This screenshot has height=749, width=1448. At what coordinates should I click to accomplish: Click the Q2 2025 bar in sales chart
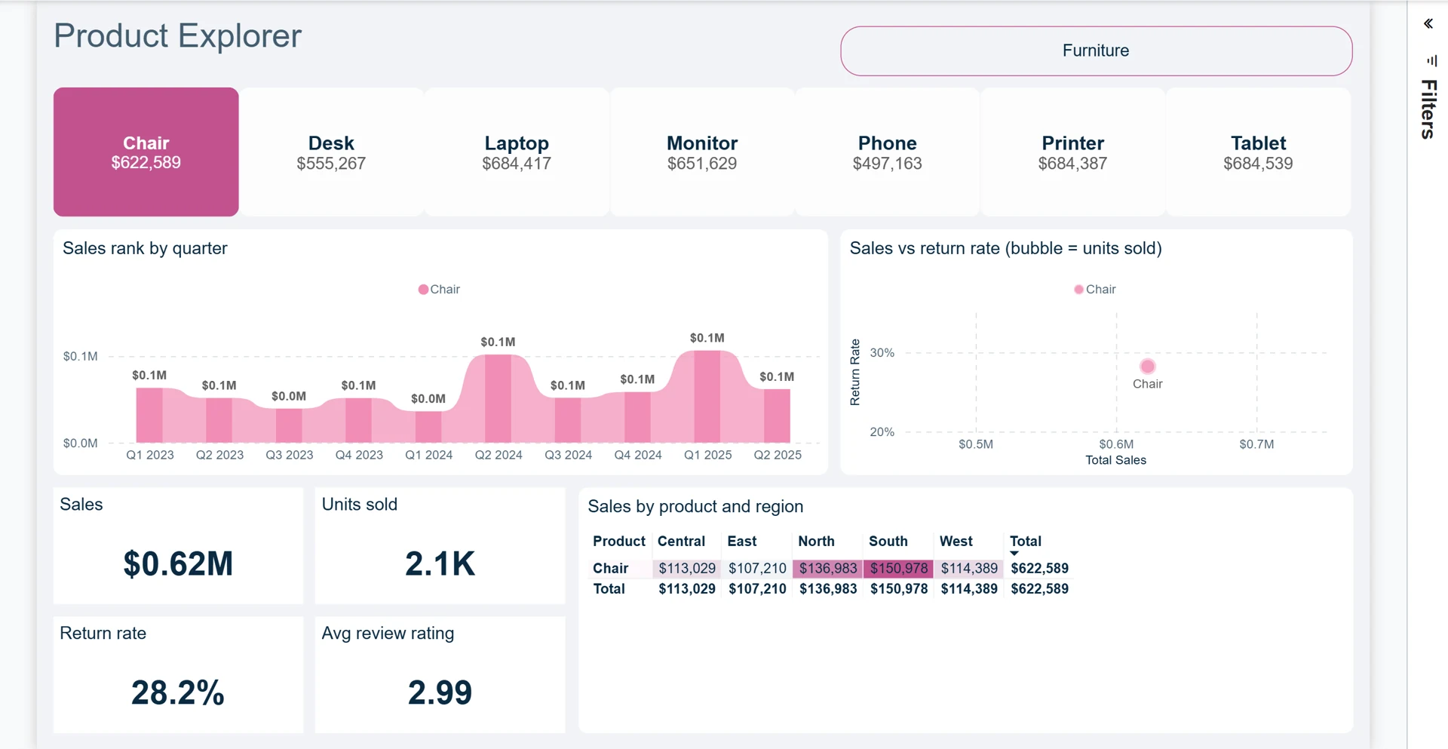click(x=777, y=416)
